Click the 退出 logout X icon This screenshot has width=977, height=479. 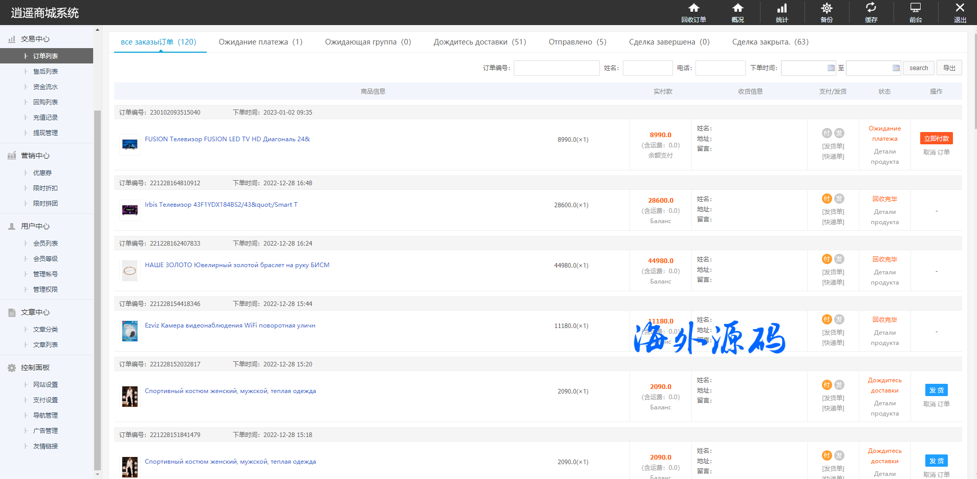pyautogui.click(x=960, y=8)
